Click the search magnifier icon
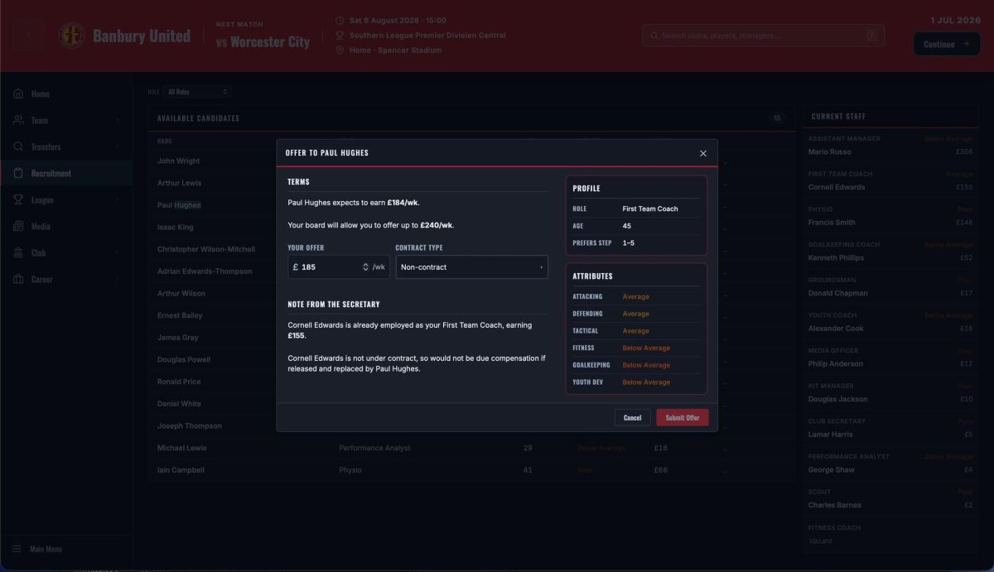The height and width of the screenshot is (572, 994). point(654,36)
